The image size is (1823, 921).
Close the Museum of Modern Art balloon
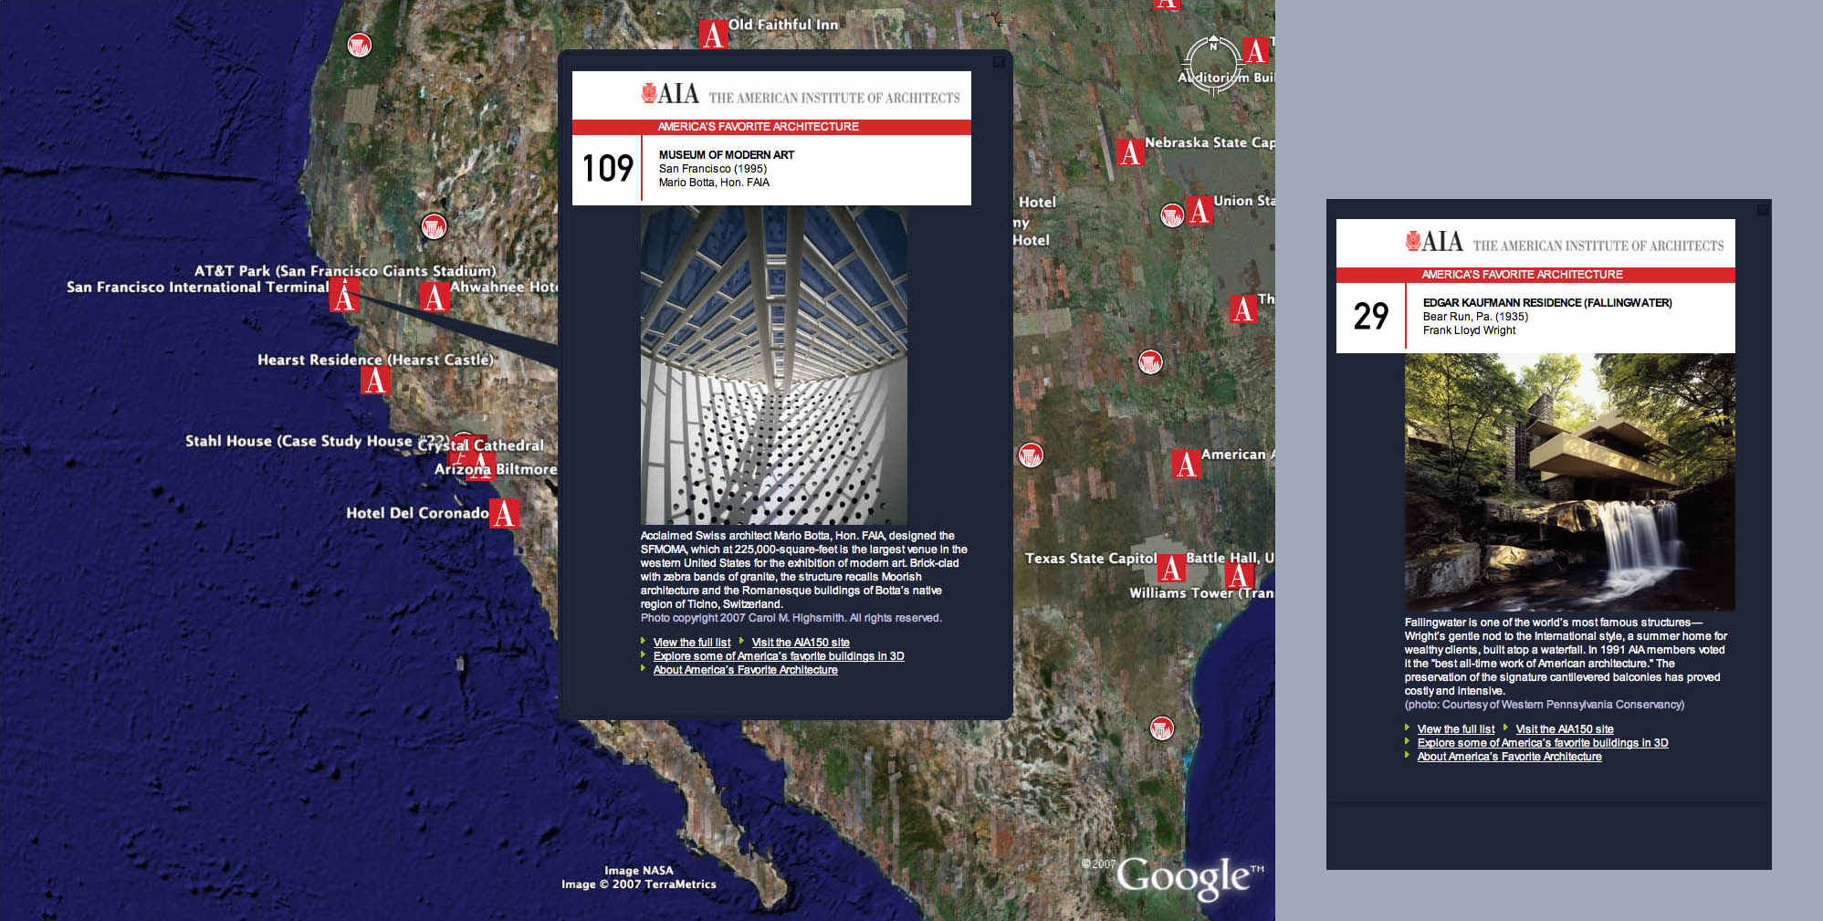pyautogui.click(x=999, y=62)
